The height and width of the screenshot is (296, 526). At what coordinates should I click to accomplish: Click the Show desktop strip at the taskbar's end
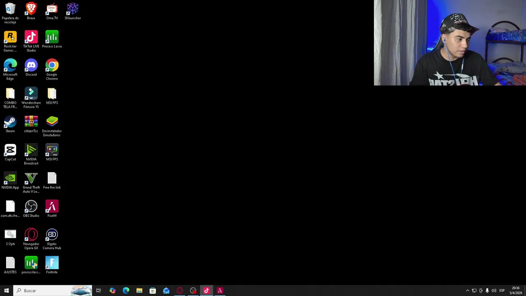(525, 291)
